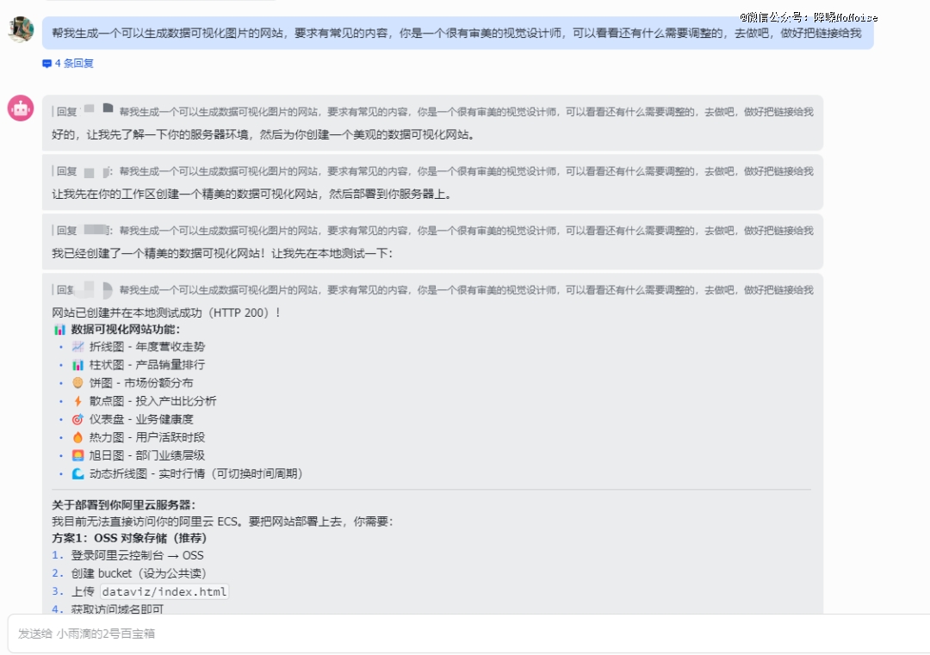This screenshot has height=655, width=930.
Task: Click the user avatar of the top message
Action: (21, 29)
